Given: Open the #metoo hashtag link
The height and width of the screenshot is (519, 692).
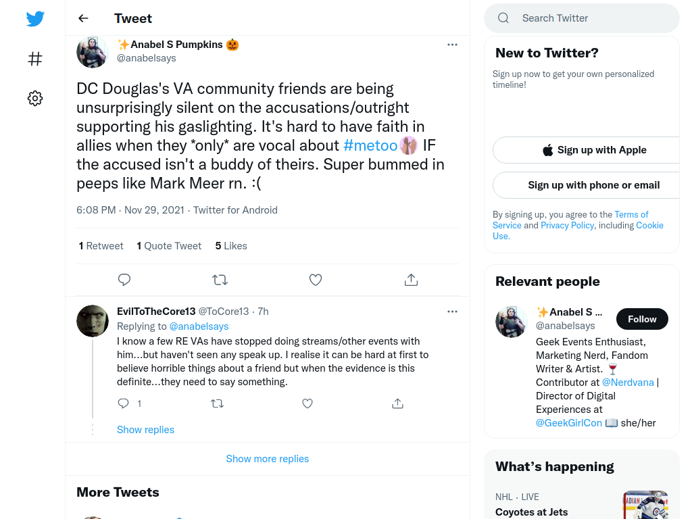Looking at the screenshot, I should (x=370, y=145).
